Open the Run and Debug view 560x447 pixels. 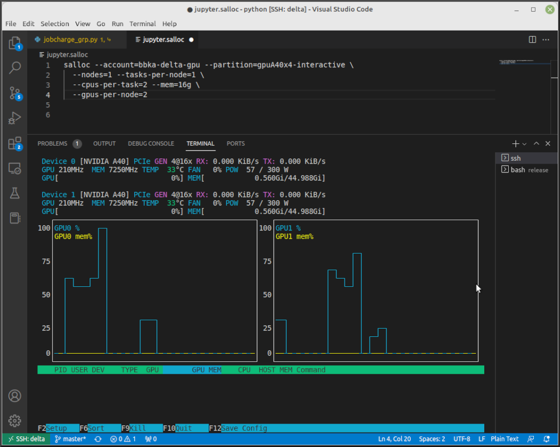pyautogui.click(x=15, y=118)
